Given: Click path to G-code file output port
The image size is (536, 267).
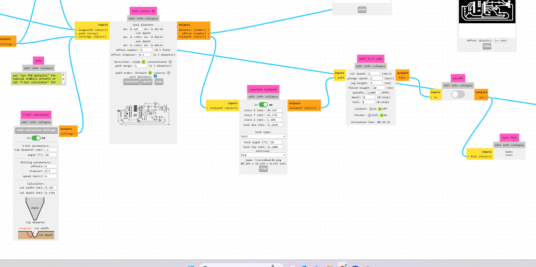Looking at the screenshot, I should click(x=403, y=78).
